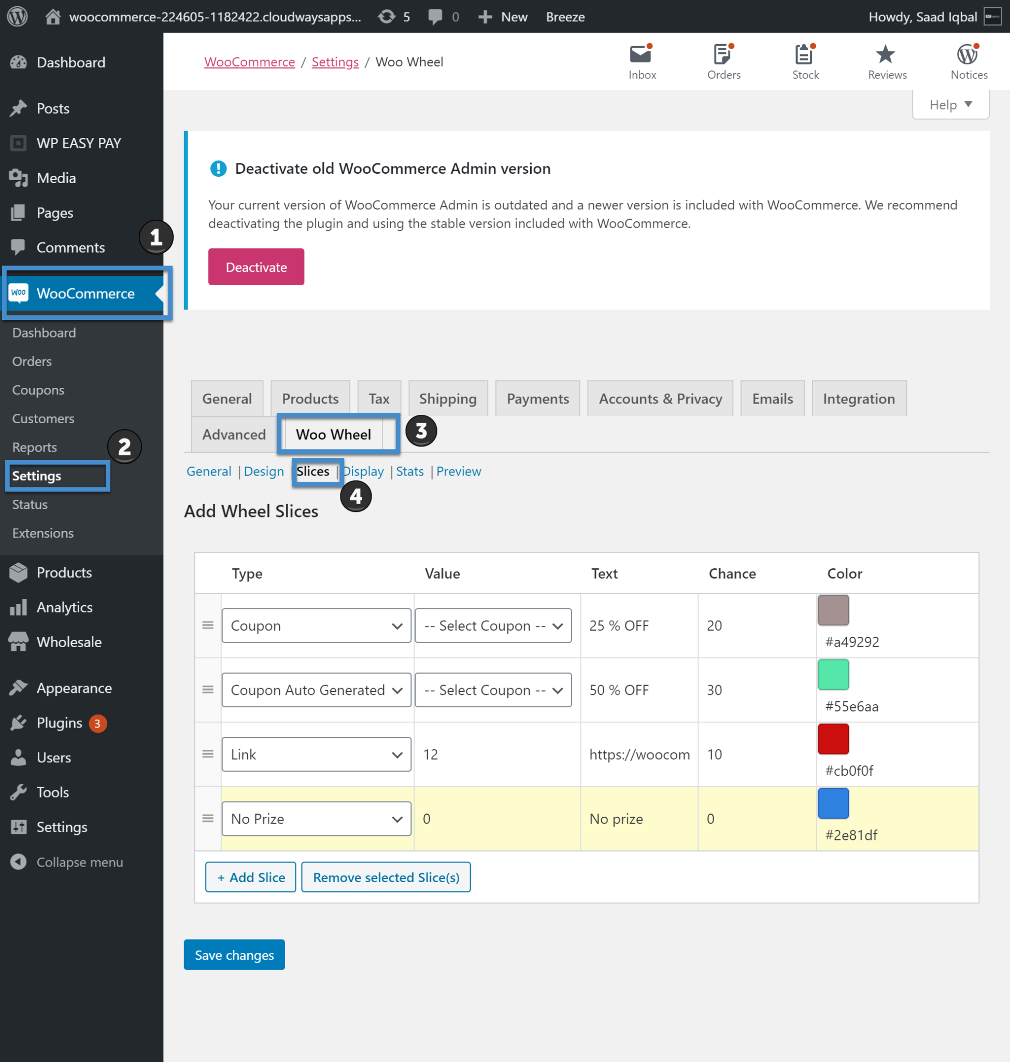Open the Stats sub-section link
Viewport: 1010px width, 1062px height.
pyautogui.click(x=410, y=471)
